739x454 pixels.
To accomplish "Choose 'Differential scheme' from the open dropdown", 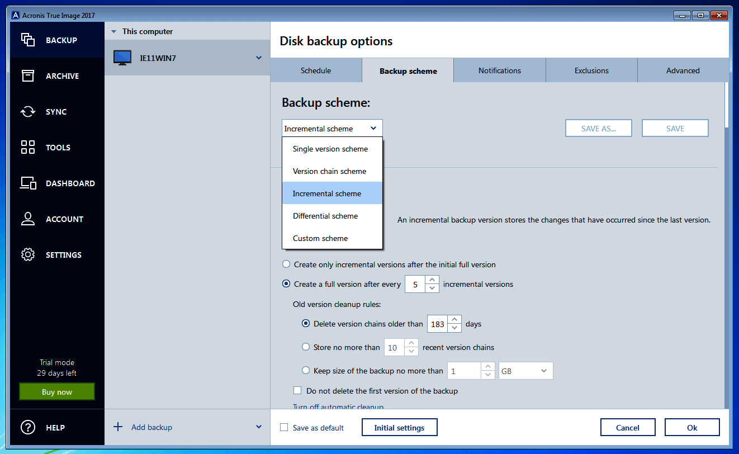I will [x=325, y=216].
